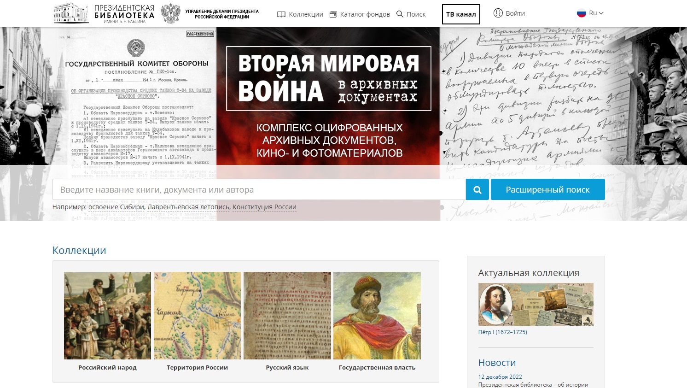The image size is (687, 388).
Task: Open the Российский народ collection thumbnail
Action: click(107, 316)
